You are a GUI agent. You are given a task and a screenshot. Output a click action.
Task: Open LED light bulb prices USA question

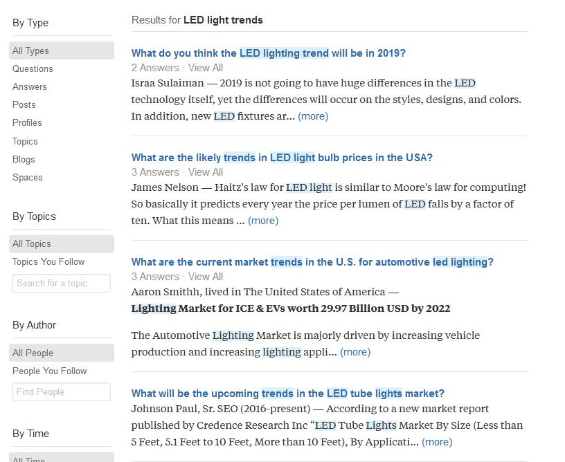point(282,157)
